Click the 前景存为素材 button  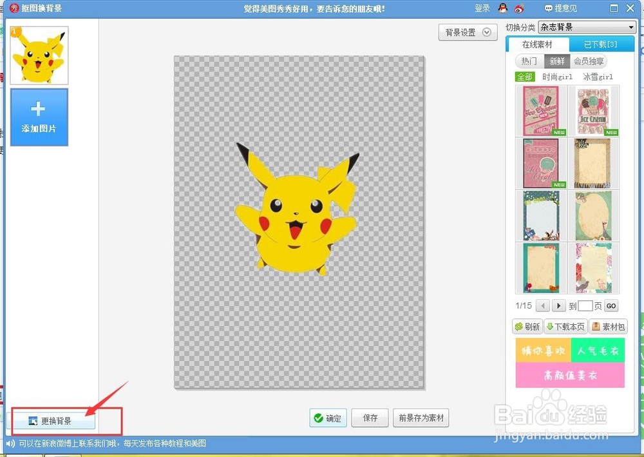coord(421,418)
